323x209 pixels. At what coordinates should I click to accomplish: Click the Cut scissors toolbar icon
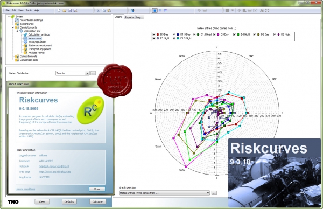pos(99,10)
